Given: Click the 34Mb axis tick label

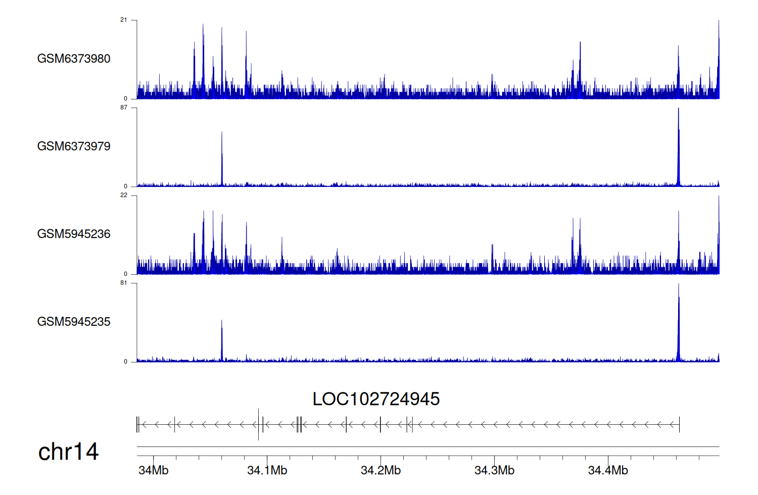Looking at the screenshot, I should 153,470.
